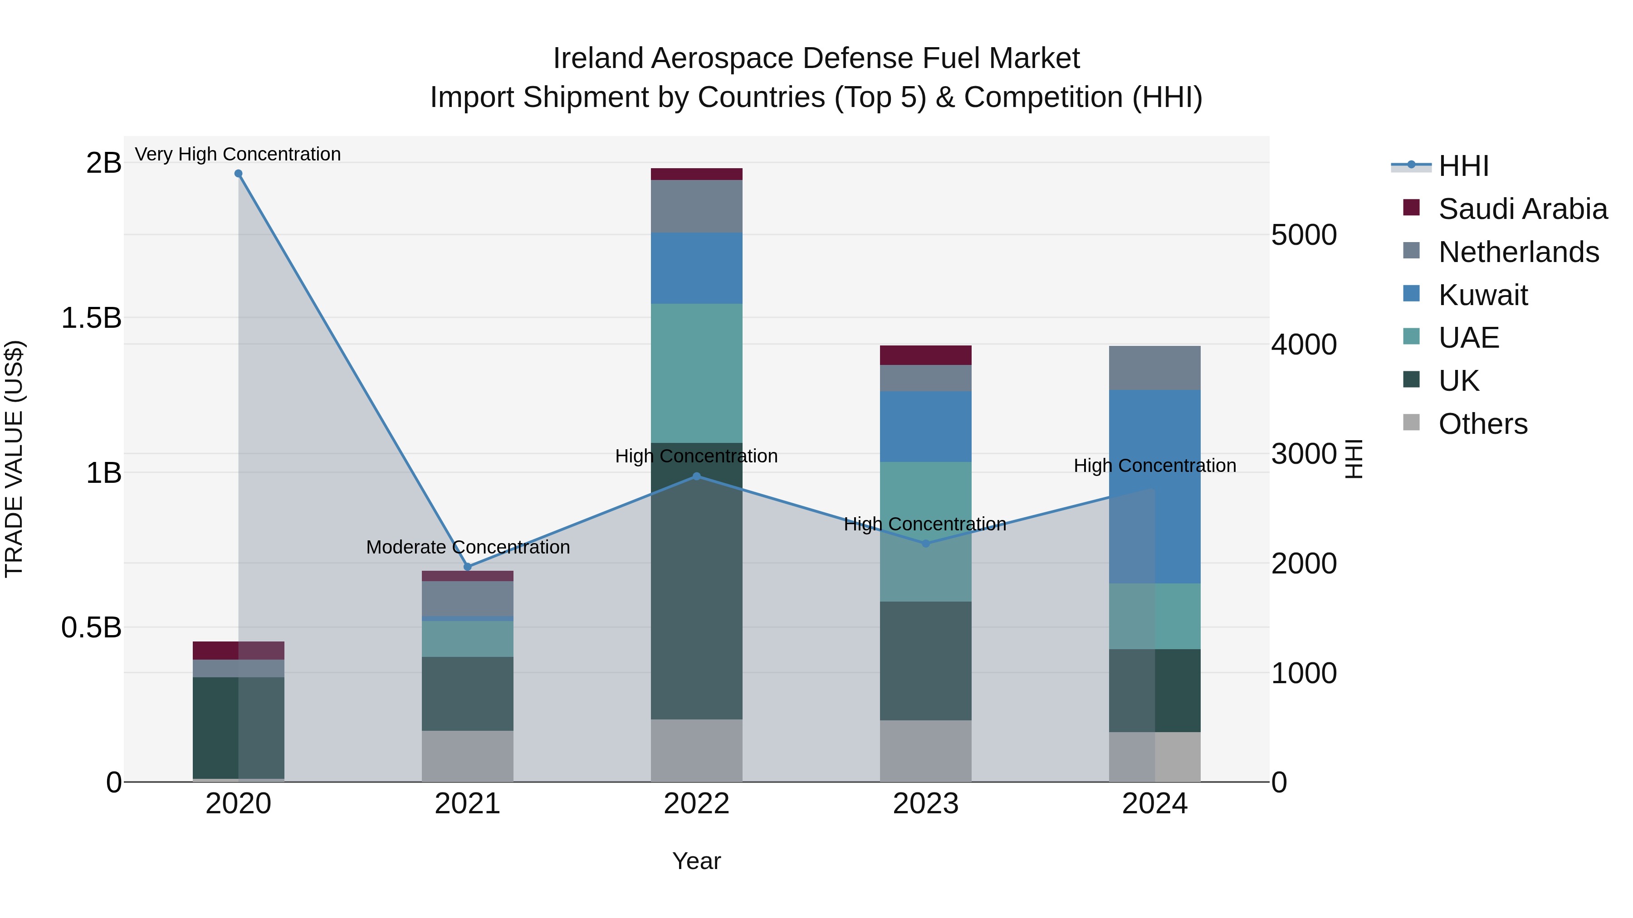Click the UAE segment in 2022 bar

697,373
